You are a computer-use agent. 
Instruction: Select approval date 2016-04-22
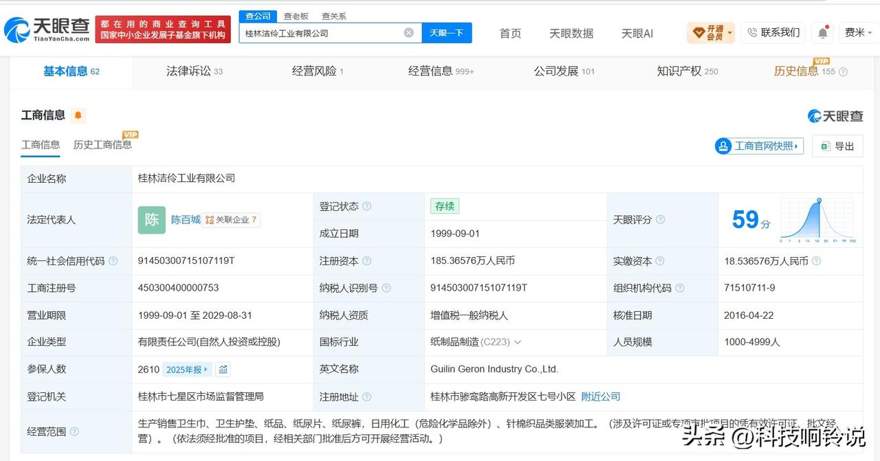point(749,315)
